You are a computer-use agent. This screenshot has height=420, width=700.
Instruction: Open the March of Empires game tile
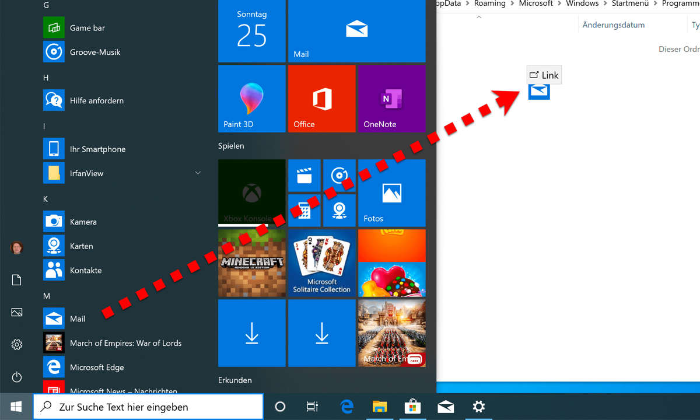coord(391,333)
